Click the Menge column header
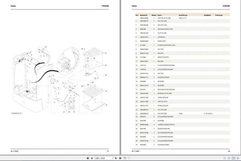The width and height of the screenshot is (241, 161). (x=154, y=15)
